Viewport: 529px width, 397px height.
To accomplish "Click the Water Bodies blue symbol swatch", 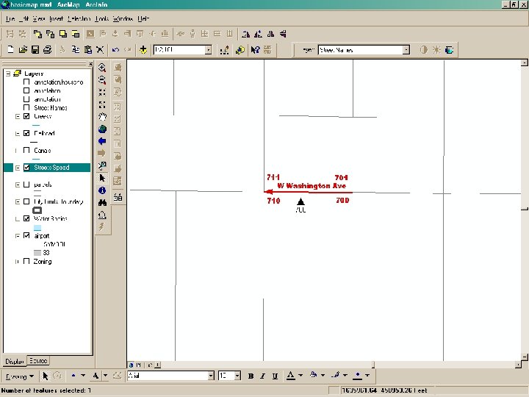I will 37,227.
